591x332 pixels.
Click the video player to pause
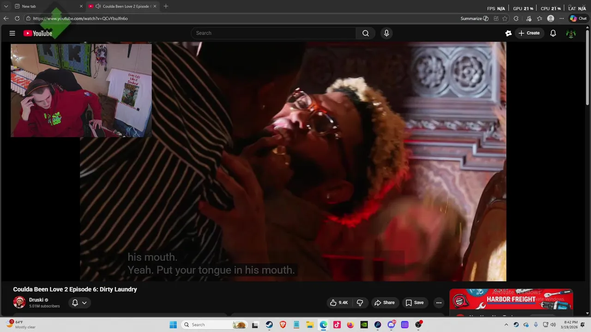[x=293, y=161]
